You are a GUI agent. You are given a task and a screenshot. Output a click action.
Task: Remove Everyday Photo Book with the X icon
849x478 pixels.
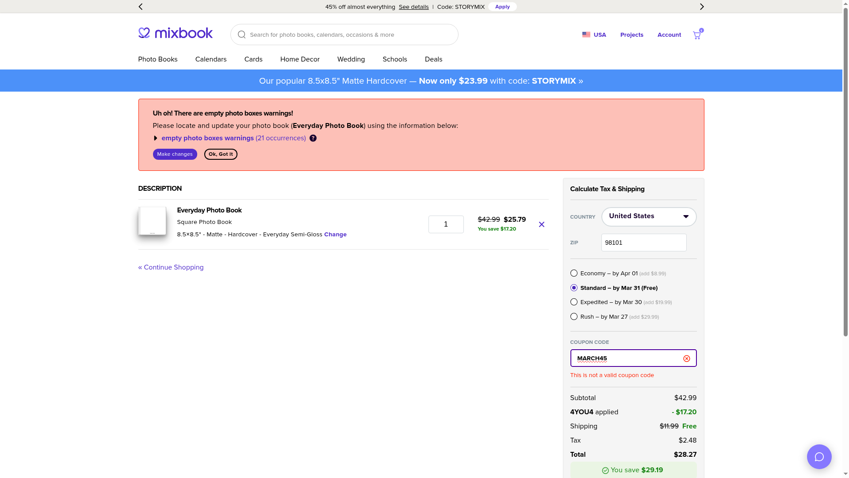[541, 224]
